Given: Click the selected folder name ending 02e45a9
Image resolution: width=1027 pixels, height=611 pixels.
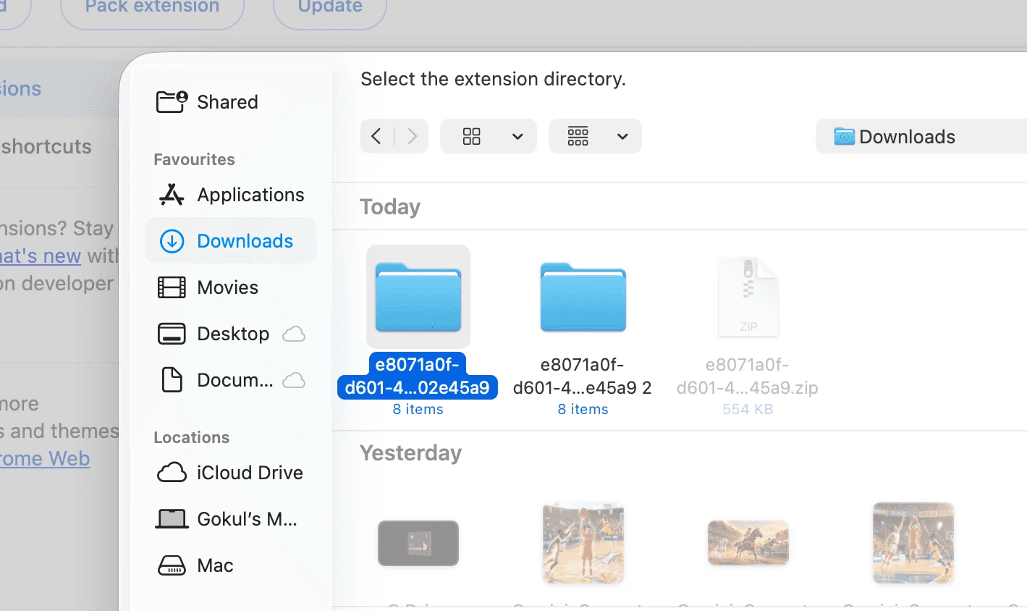Looking at the screenshot, I should [418, 376].
